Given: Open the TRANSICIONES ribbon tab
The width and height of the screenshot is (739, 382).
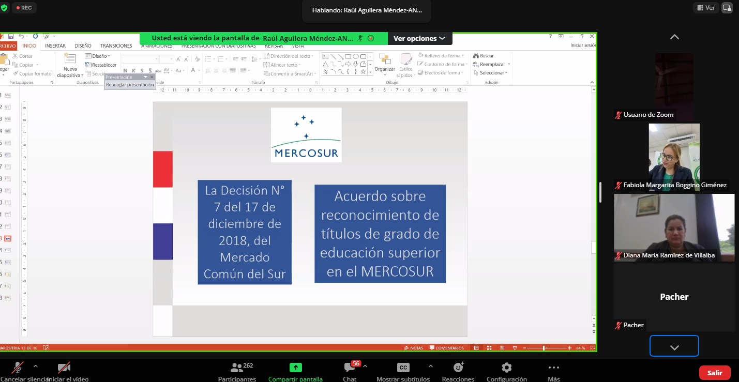Looking at the screenshot, I should click(116, 45).
